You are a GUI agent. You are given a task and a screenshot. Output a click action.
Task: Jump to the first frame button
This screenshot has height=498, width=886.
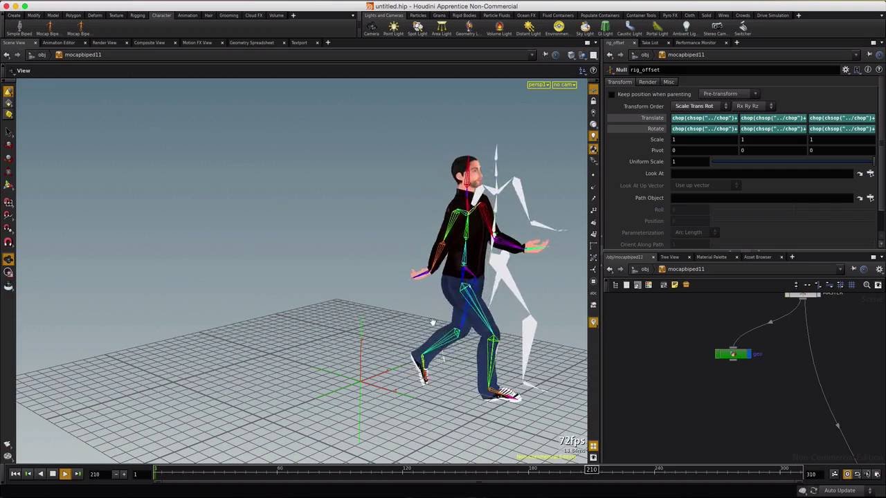[15, 474]
